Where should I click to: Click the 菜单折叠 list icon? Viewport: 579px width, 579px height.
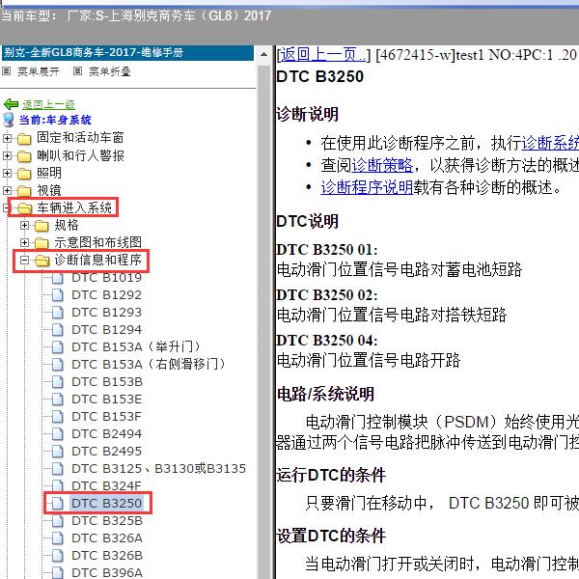(77, 71)
